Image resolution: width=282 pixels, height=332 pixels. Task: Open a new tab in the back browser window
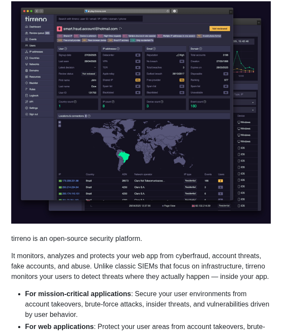[259, 22]
